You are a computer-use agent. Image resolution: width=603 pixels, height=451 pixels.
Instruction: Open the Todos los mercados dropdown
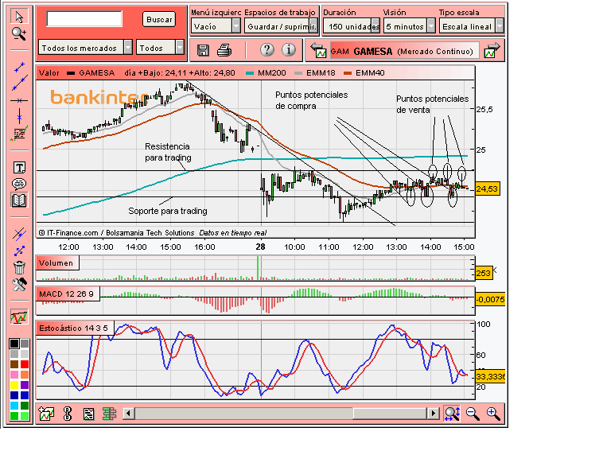tap(85, 48)
